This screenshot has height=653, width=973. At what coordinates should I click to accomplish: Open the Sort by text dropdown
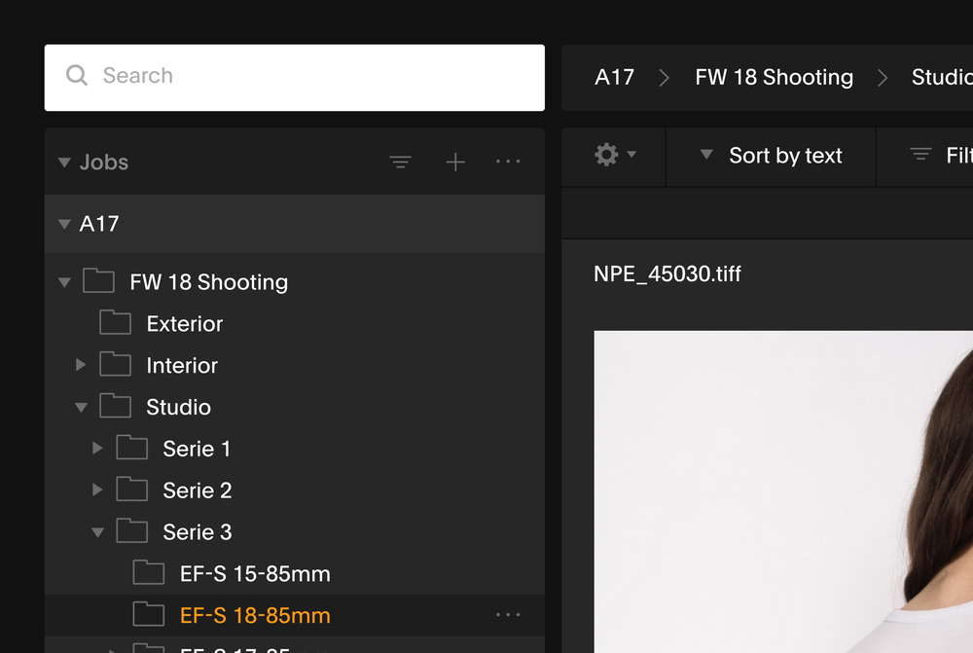[772, 156]
